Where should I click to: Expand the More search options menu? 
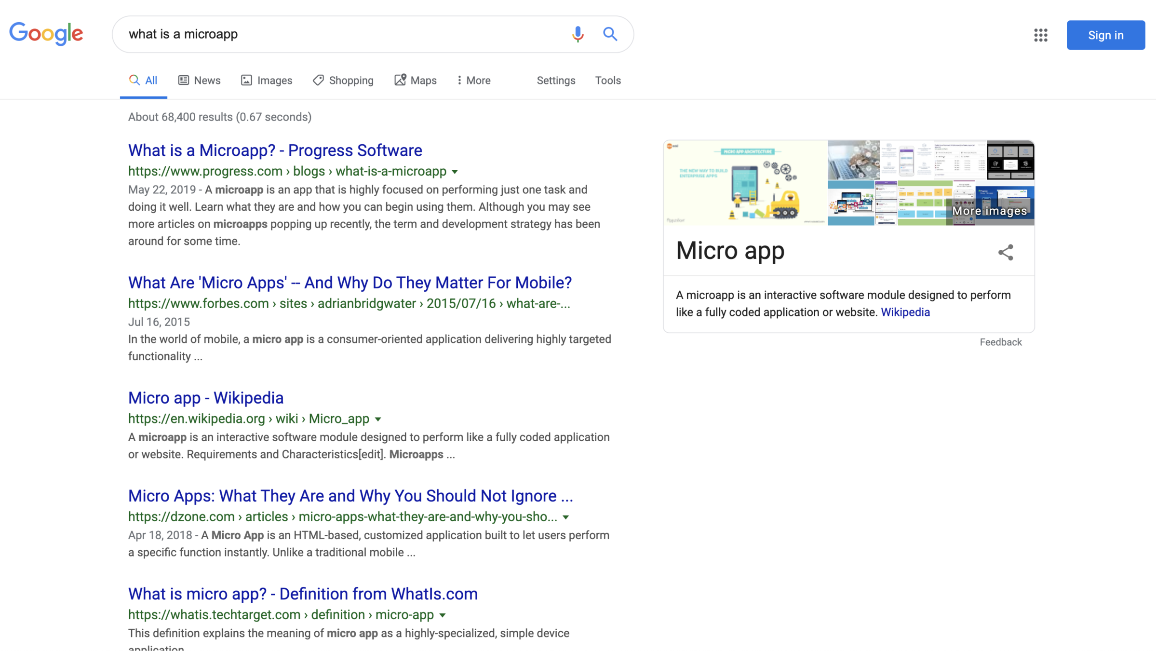point(473,81)
